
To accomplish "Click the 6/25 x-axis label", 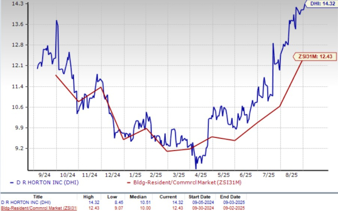I will [245, 175].
